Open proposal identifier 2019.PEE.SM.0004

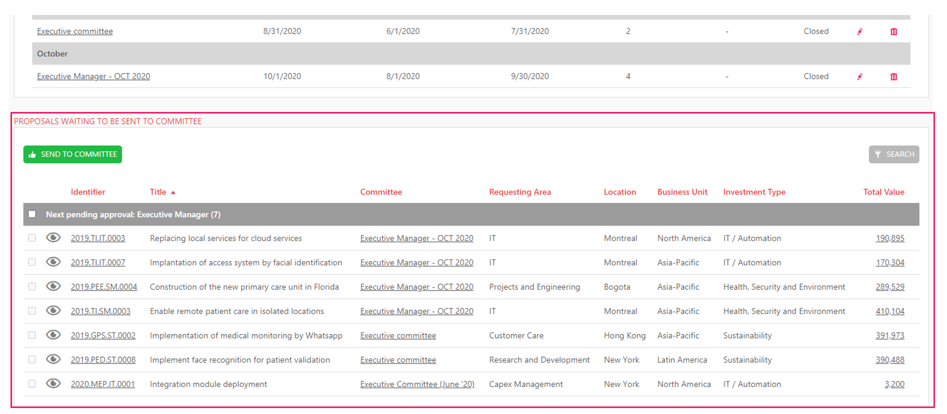[x=104, y=287]
